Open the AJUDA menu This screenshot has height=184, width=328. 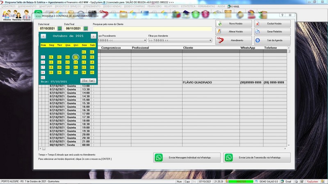tap(221, 7)
